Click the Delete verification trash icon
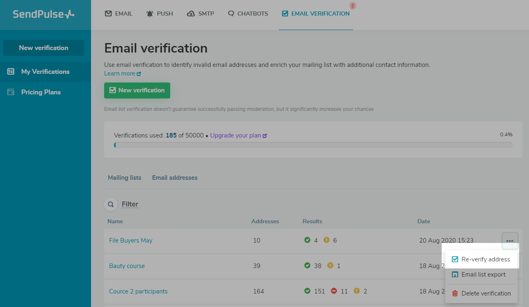Screen dimensions: 529x307 (x=455, y=293)
